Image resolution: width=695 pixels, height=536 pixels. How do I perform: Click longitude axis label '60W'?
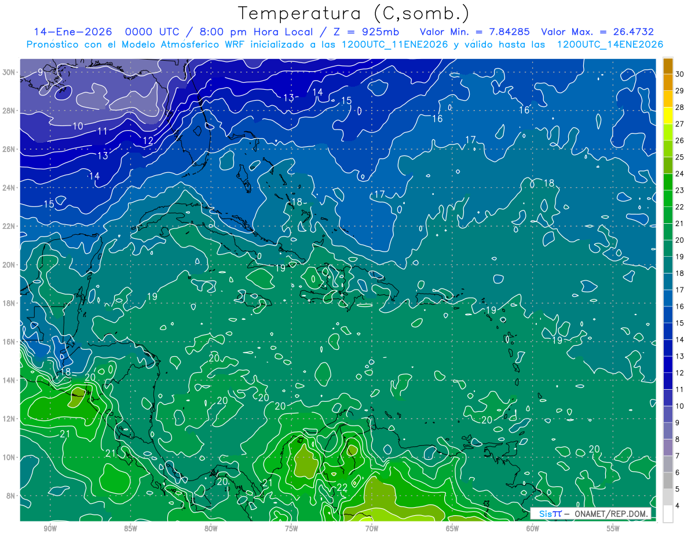pyautogui.click(x=533, y=528)
